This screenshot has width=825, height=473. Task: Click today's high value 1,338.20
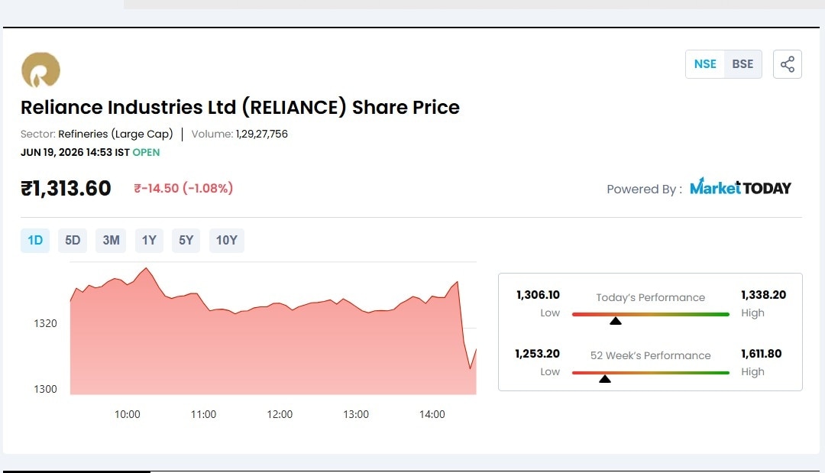click(763, 295)
